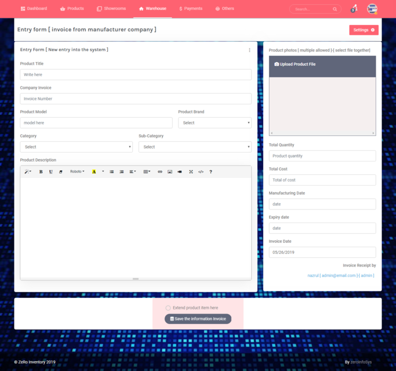396x371 pixels.
Task: Click the insert picture icon in editor
Action: 170,172
